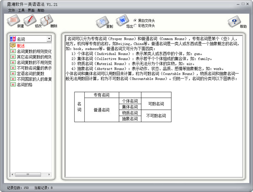
Task: Select the 彩色文件头 radio option
Action: tap(135, 26)
